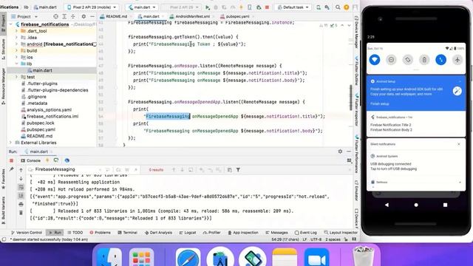The width and height of the screenshot is (473, 266).
Task: Open the Version Control tool window
Action: pos(27,233)
